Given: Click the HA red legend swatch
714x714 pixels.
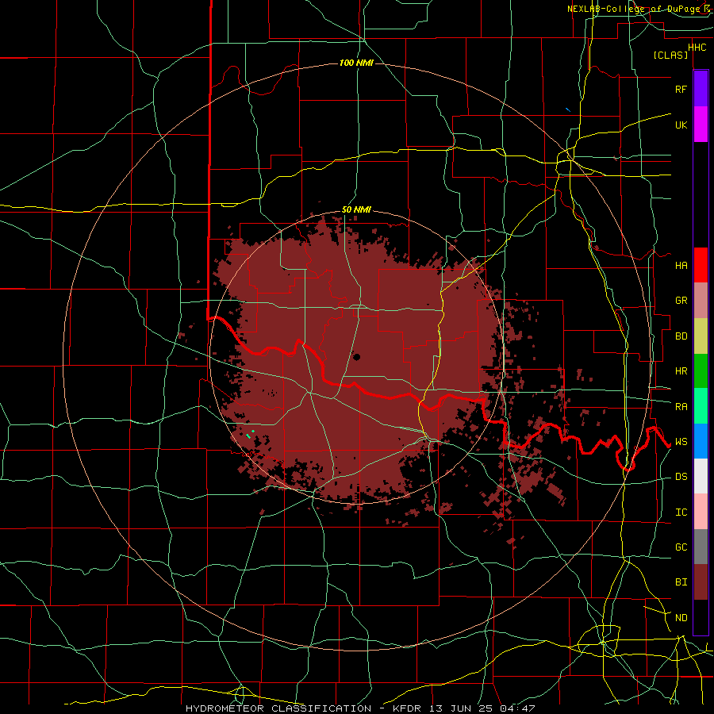Looking at the screenshot, I should 701,265.
